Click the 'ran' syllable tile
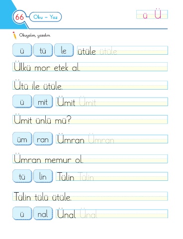The width and height of the screenshot is (183, 239). [x=43, y=139]
